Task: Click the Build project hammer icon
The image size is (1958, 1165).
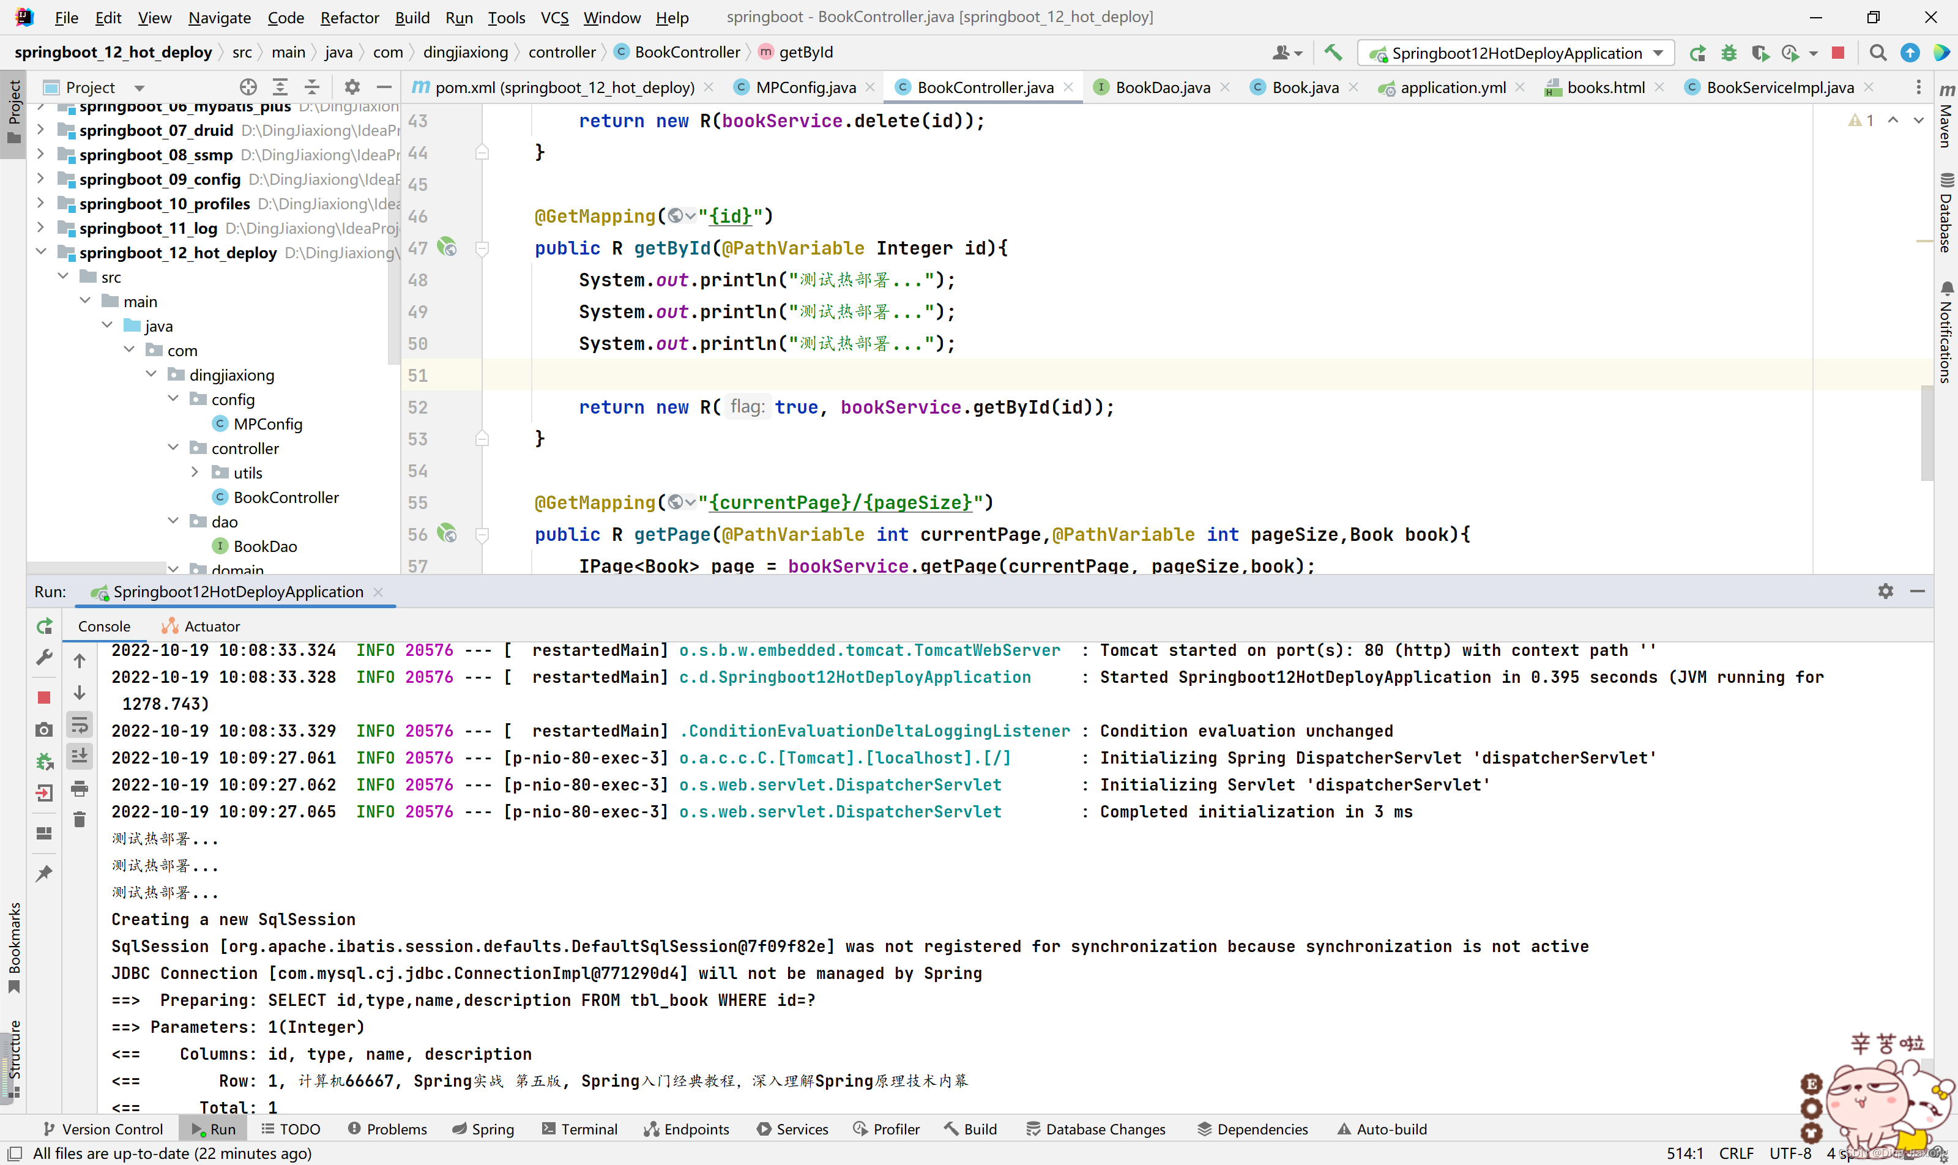Action: tap(1332, 53)
